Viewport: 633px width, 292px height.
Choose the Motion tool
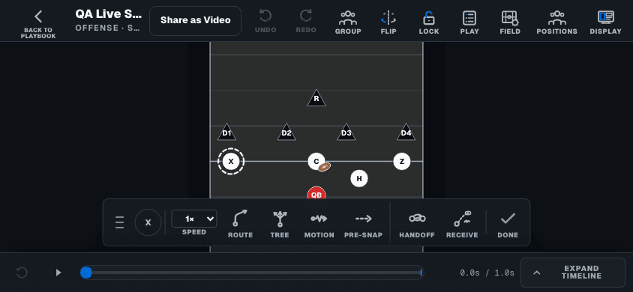[319, 224]
